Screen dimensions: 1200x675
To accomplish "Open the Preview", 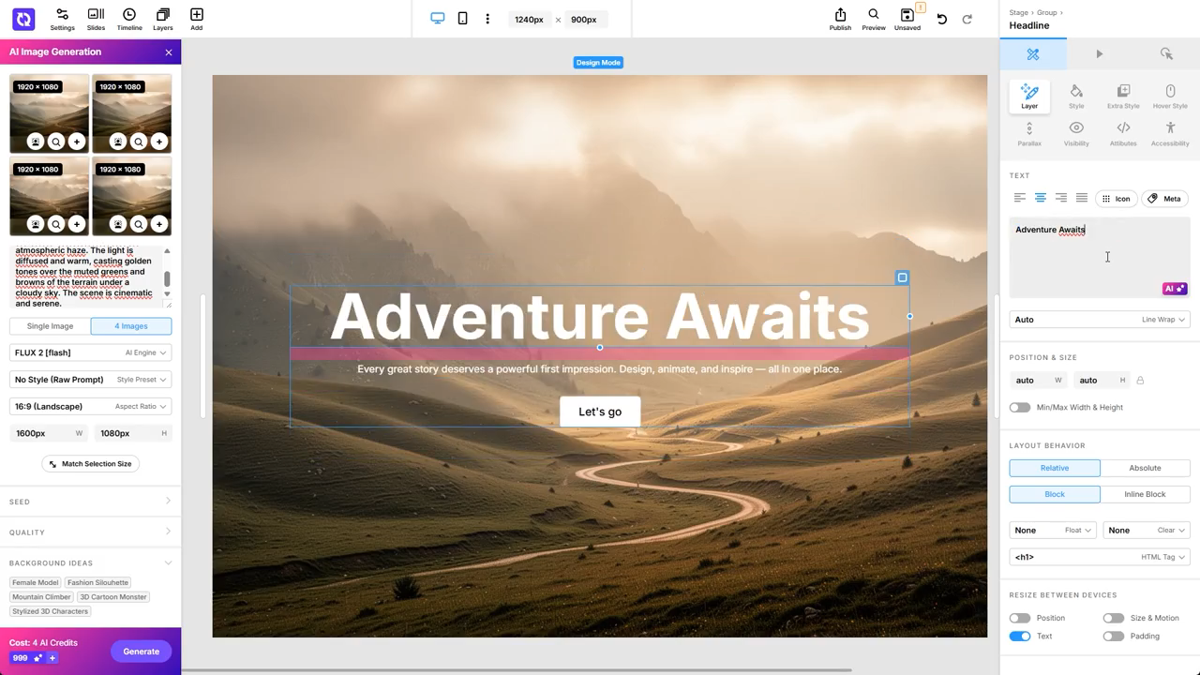I will point(874,19).
